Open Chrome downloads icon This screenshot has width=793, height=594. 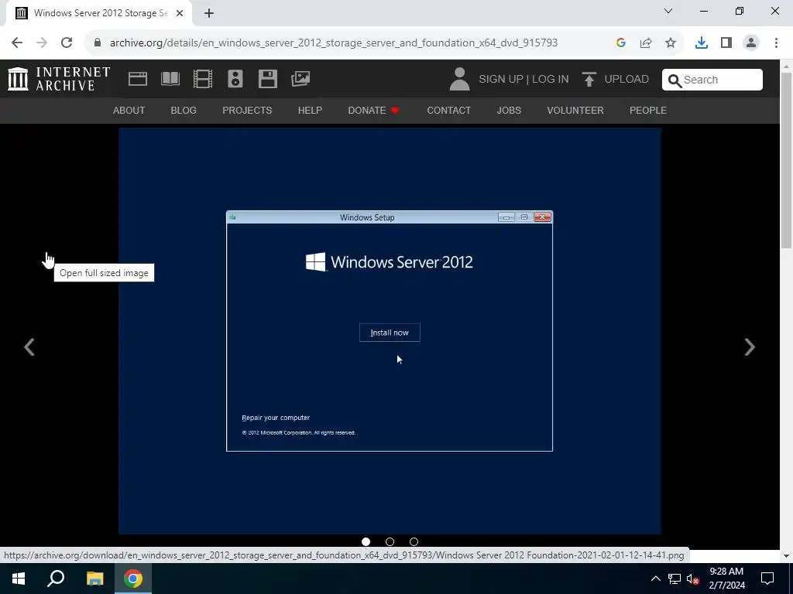pyautogui.click(x=702, y=43)
